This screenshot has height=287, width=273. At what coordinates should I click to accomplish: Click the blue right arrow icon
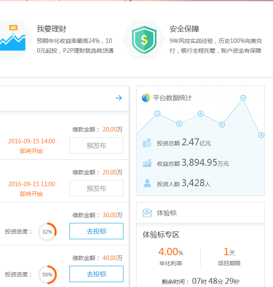pyautogui.click(x=119, y=98)
